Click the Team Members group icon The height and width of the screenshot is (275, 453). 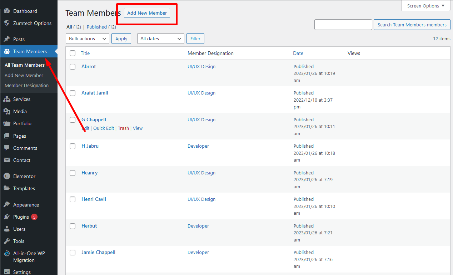(7, 51)
